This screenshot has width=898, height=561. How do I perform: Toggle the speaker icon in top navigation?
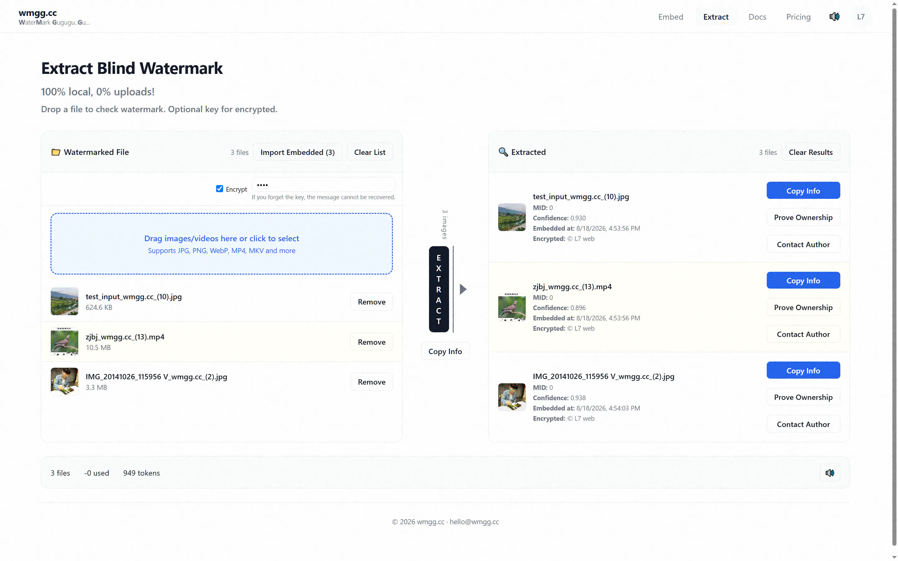(x=834, y=17)
